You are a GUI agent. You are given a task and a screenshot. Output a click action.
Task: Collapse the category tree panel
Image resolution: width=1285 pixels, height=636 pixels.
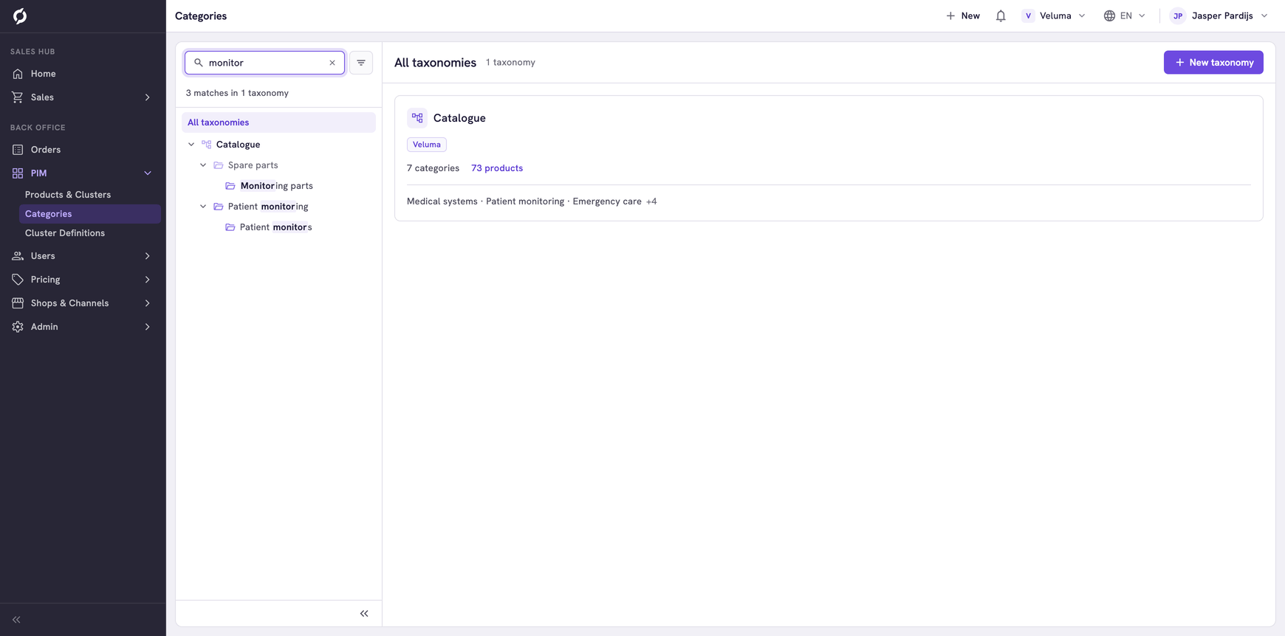(x=364, y=614)
